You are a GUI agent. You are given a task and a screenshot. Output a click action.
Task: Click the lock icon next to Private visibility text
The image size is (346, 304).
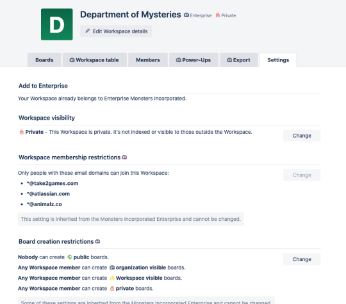tap(21, 132)
